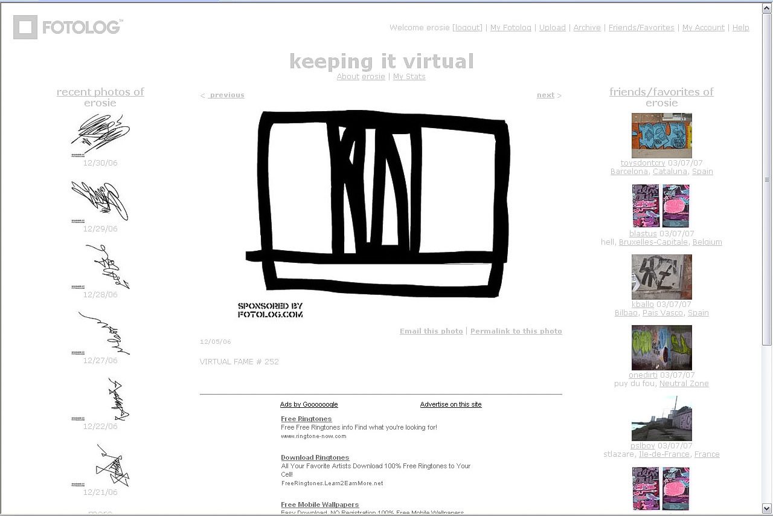The width and height of the screenshot is (773, 516).
Task: Click the logout link
Action: click(x=467, y=28)
